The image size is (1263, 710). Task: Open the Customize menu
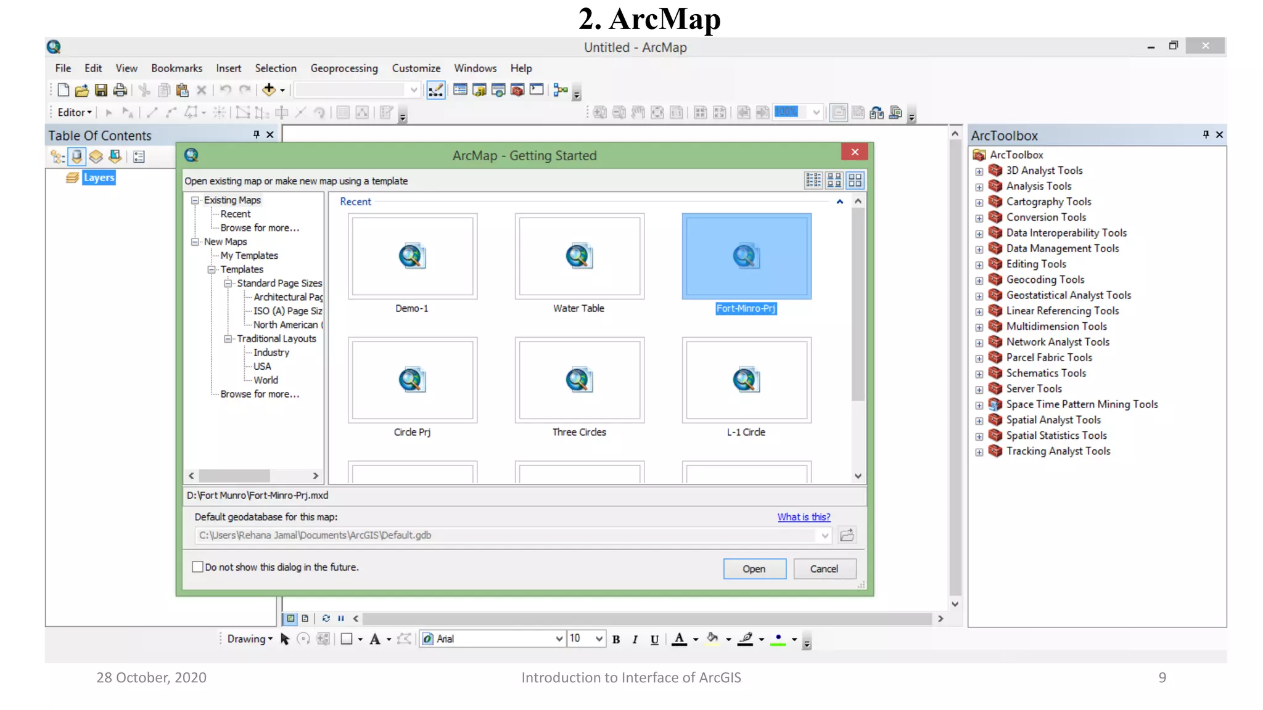coord(416,68)
